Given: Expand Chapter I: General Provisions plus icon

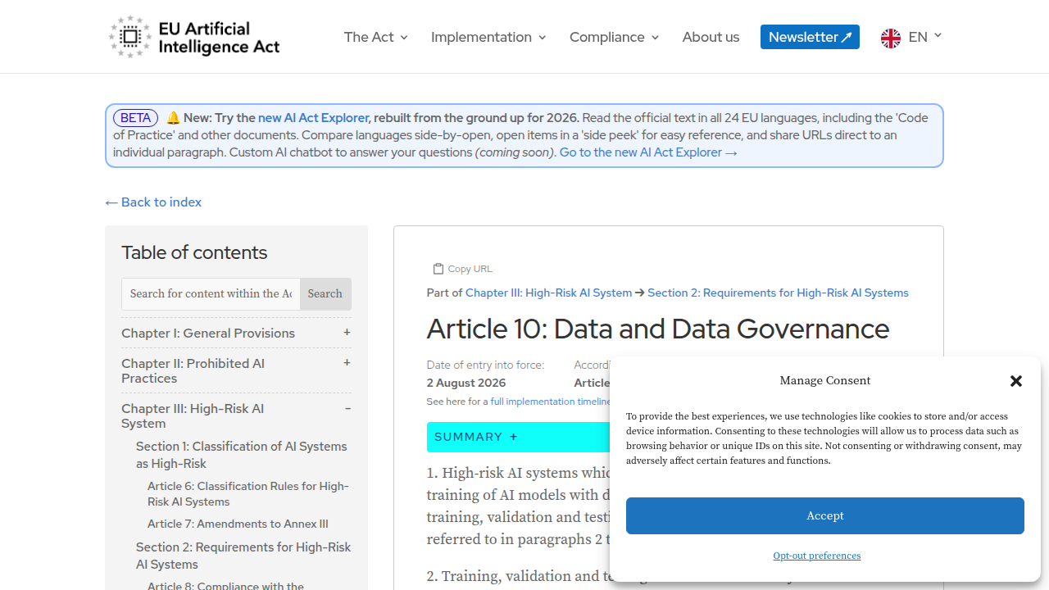Looking at the screenshot, I should 347,333.
